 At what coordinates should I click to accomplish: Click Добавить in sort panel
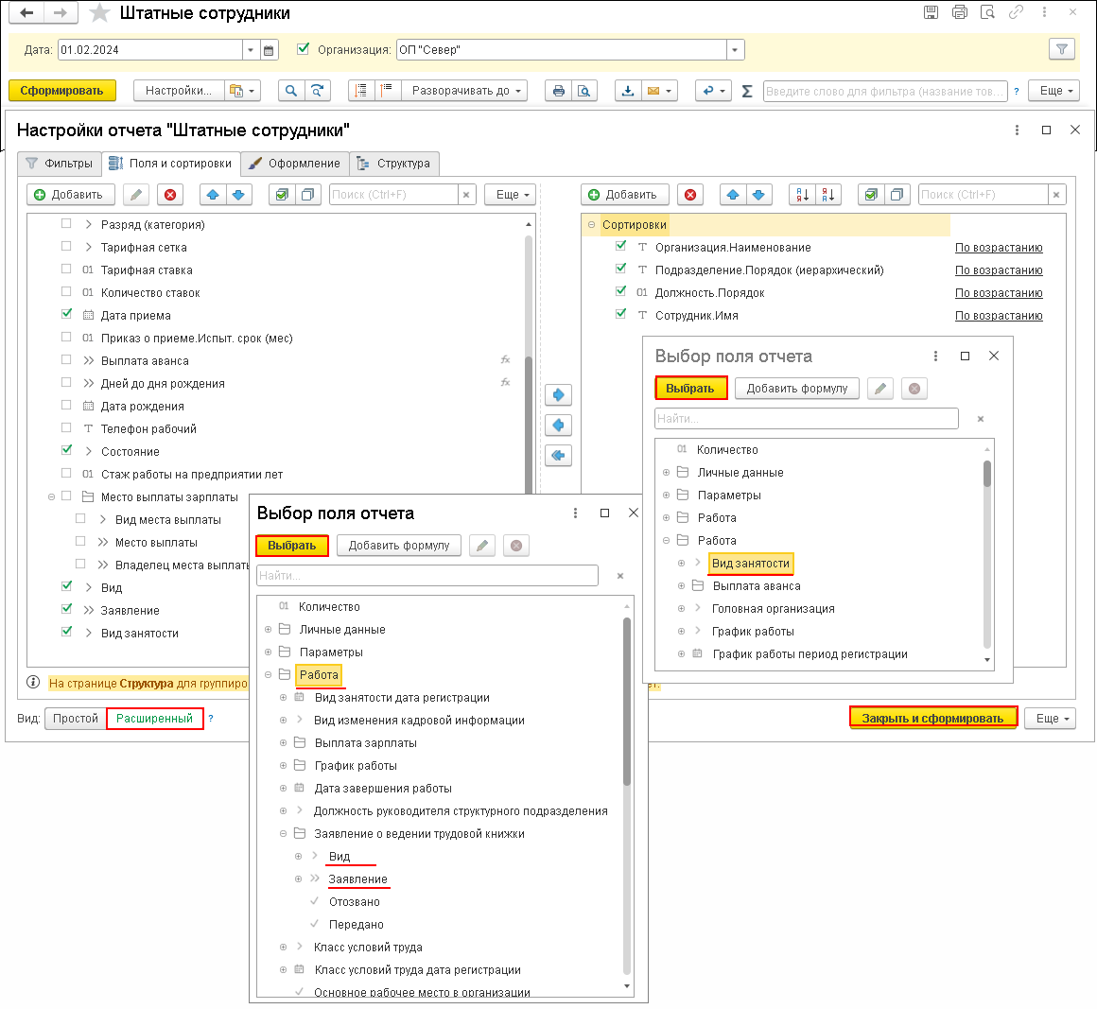(x=625, y=195)
